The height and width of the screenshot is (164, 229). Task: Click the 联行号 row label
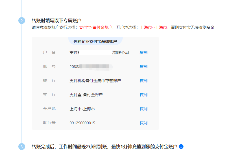tap(49, 123)
